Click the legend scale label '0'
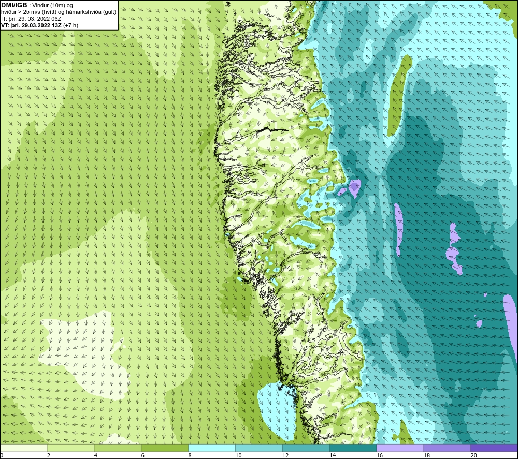The height and width of the screenshot is (459, 518). click(2, 456)
